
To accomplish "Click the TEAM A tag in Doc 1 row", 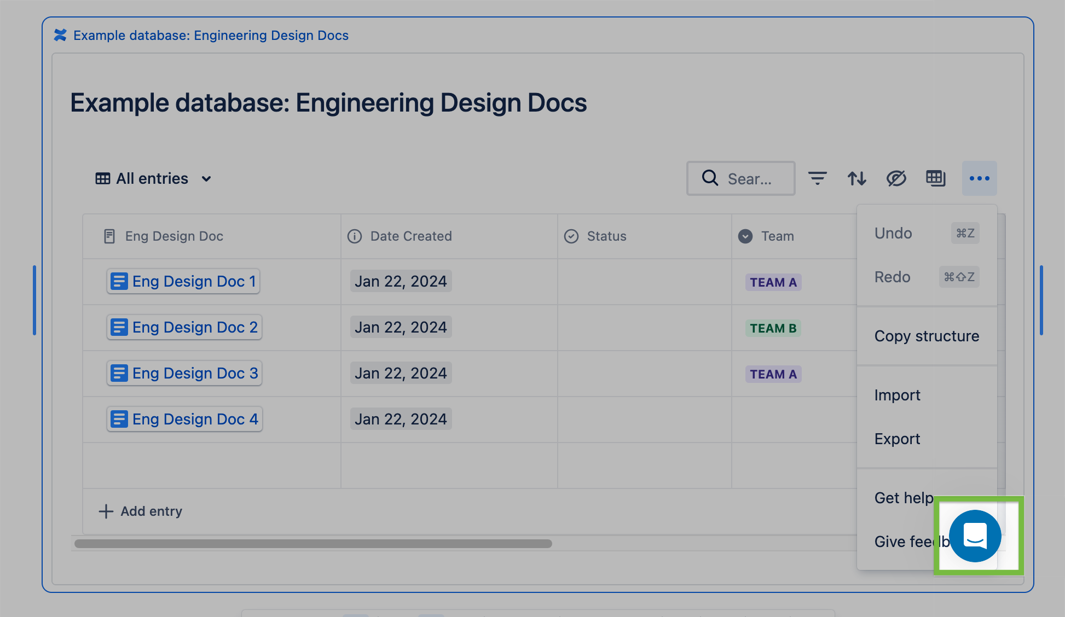I will coord(773,282).
